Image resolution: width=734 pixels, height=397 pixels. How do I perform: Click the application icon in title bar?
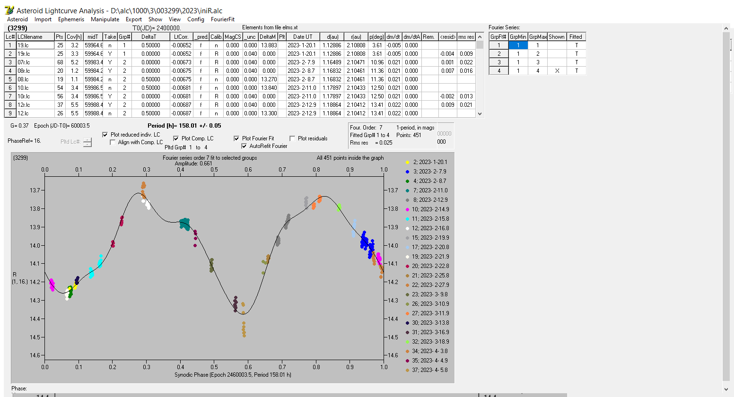[9, 10]
